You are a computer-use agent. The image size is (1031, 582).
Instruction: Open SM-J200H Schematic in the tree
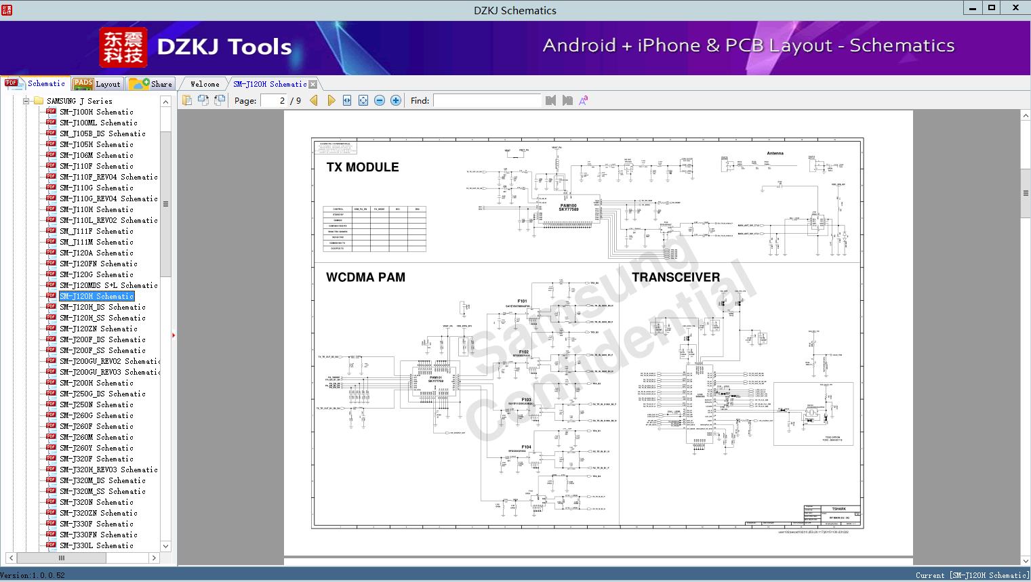(x=96, y=383)
